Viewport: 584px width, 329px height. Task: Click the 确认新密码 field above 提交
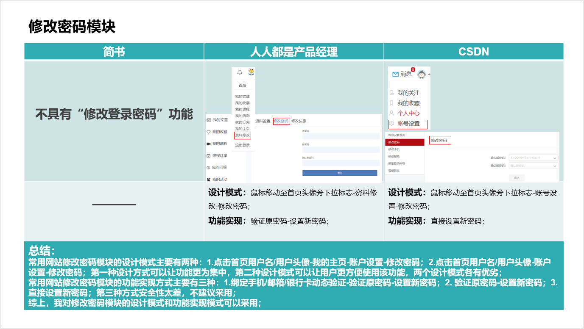[341, 163]
